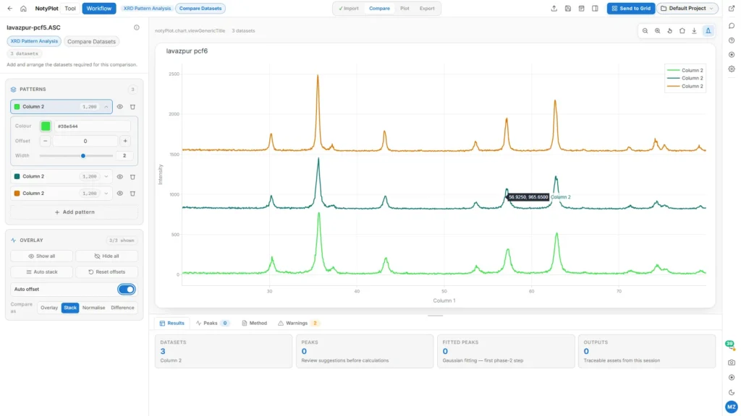Reset chart view with the home icon
Viewport: 741px width, 416px height.
click(682, 30)
